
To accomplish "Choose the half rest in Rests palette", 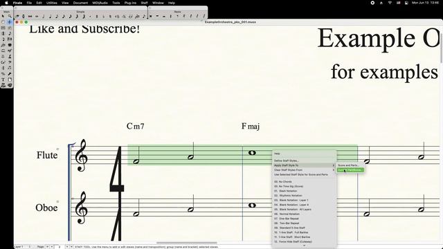I will pos(164,17).
